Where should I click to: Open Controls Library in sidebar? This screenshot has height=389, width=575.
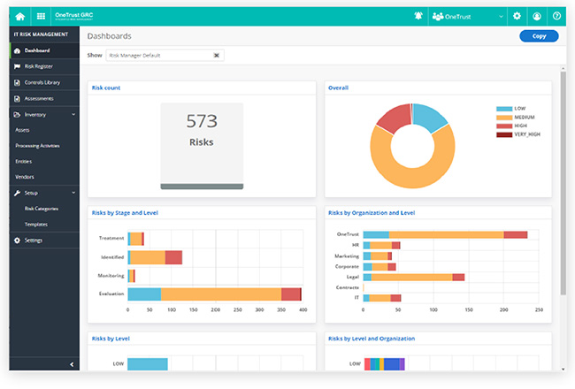[44, 82]
